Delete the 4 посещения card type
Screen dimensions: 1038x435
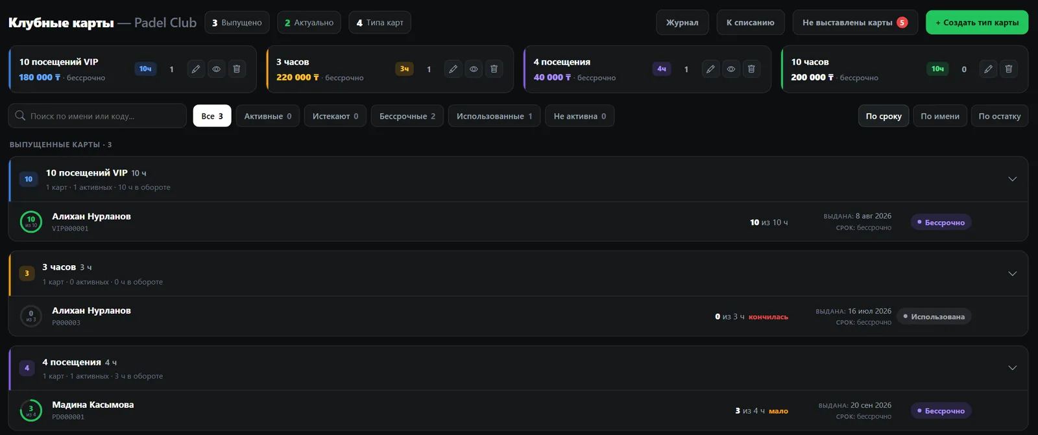coord(751,69)
